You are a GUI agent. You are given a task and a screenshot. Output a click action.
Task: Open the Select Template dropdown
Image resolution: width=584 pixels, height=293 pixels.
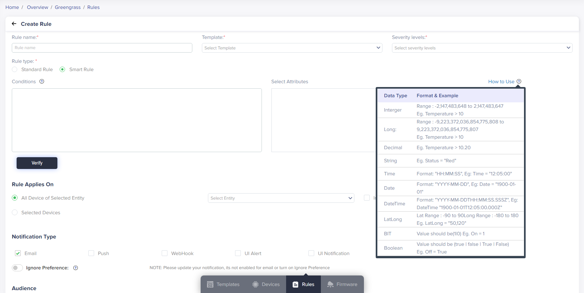pyautogui.click(x=292, y=48)
